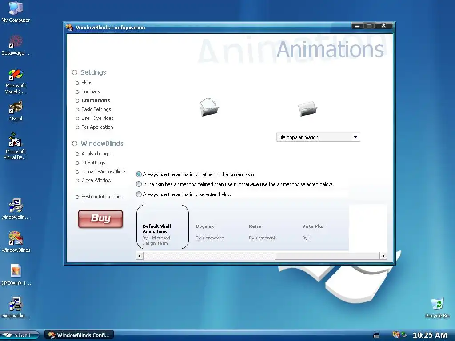Click the scrollbar right arrow
Viewport: 455px width, 341px height.
(x=383, y=256)
